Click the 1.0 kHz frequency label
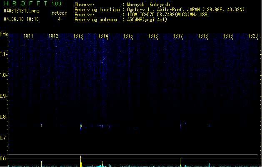The width and height of the screenshot is (262, 167). [x=3, y=75]
